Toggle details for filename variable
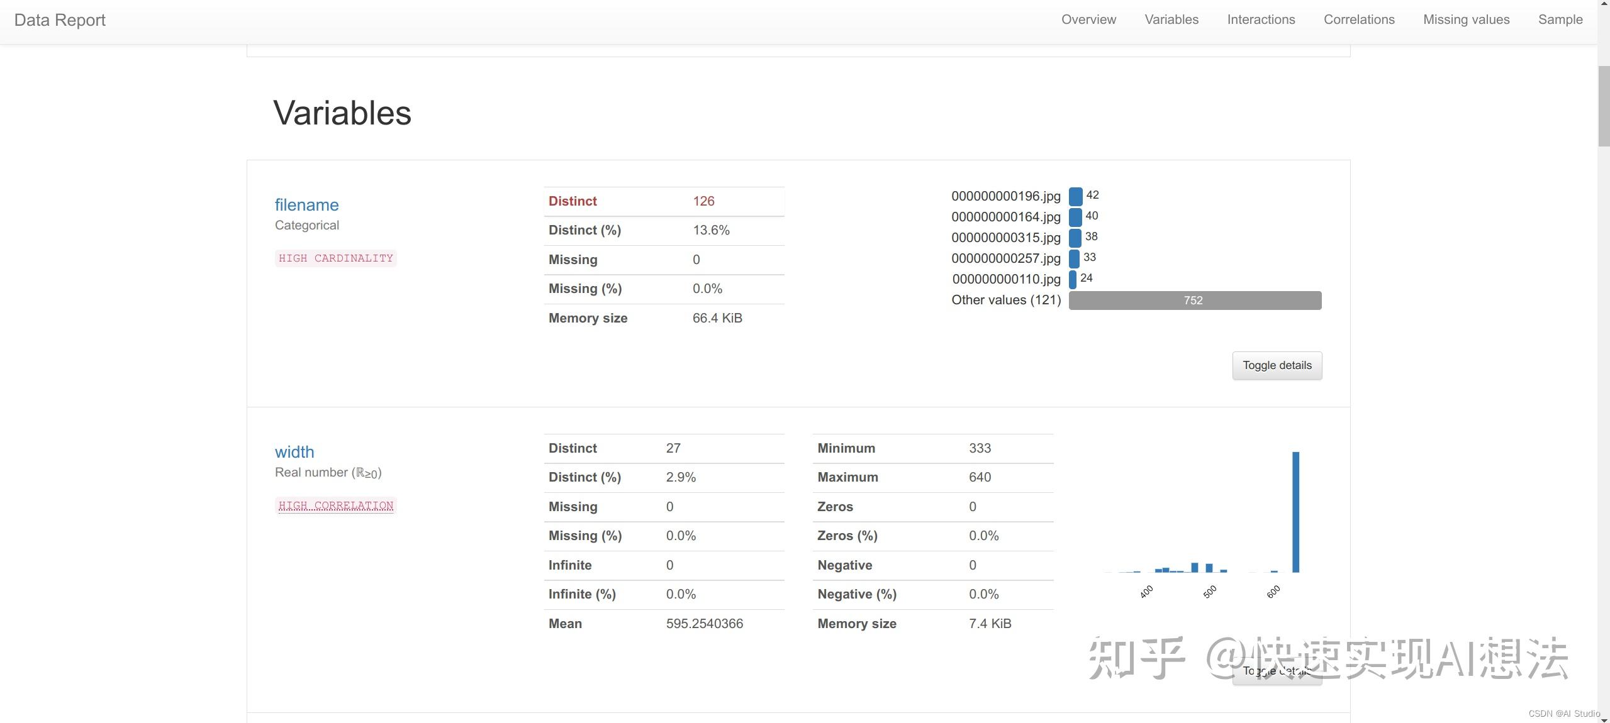 tap(1277, 365)
